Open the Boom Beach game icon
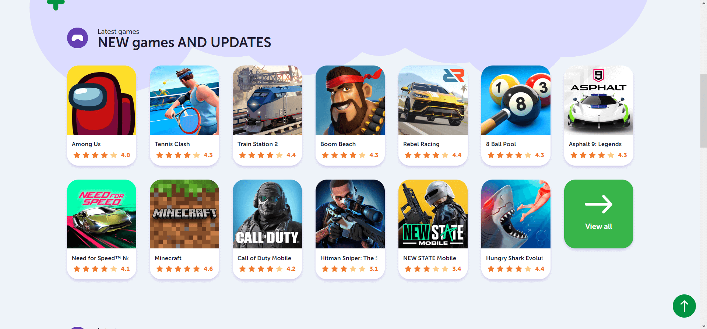Viewport: 707px width, 329px height. pyautogui.click(x=350, y=100)
